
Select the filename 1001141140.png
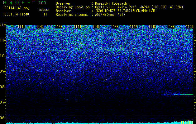coord(16,8)
